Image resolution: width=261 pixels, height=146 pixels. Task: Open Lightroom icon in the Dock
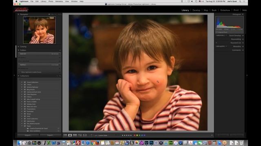point(146,143)
